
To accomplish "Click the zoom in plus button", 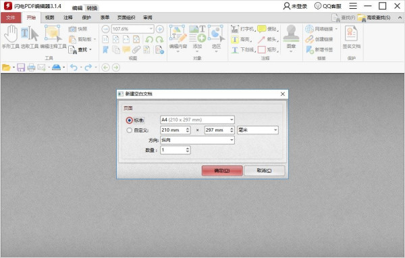I will pyautogui.click(x=159, y=29).
